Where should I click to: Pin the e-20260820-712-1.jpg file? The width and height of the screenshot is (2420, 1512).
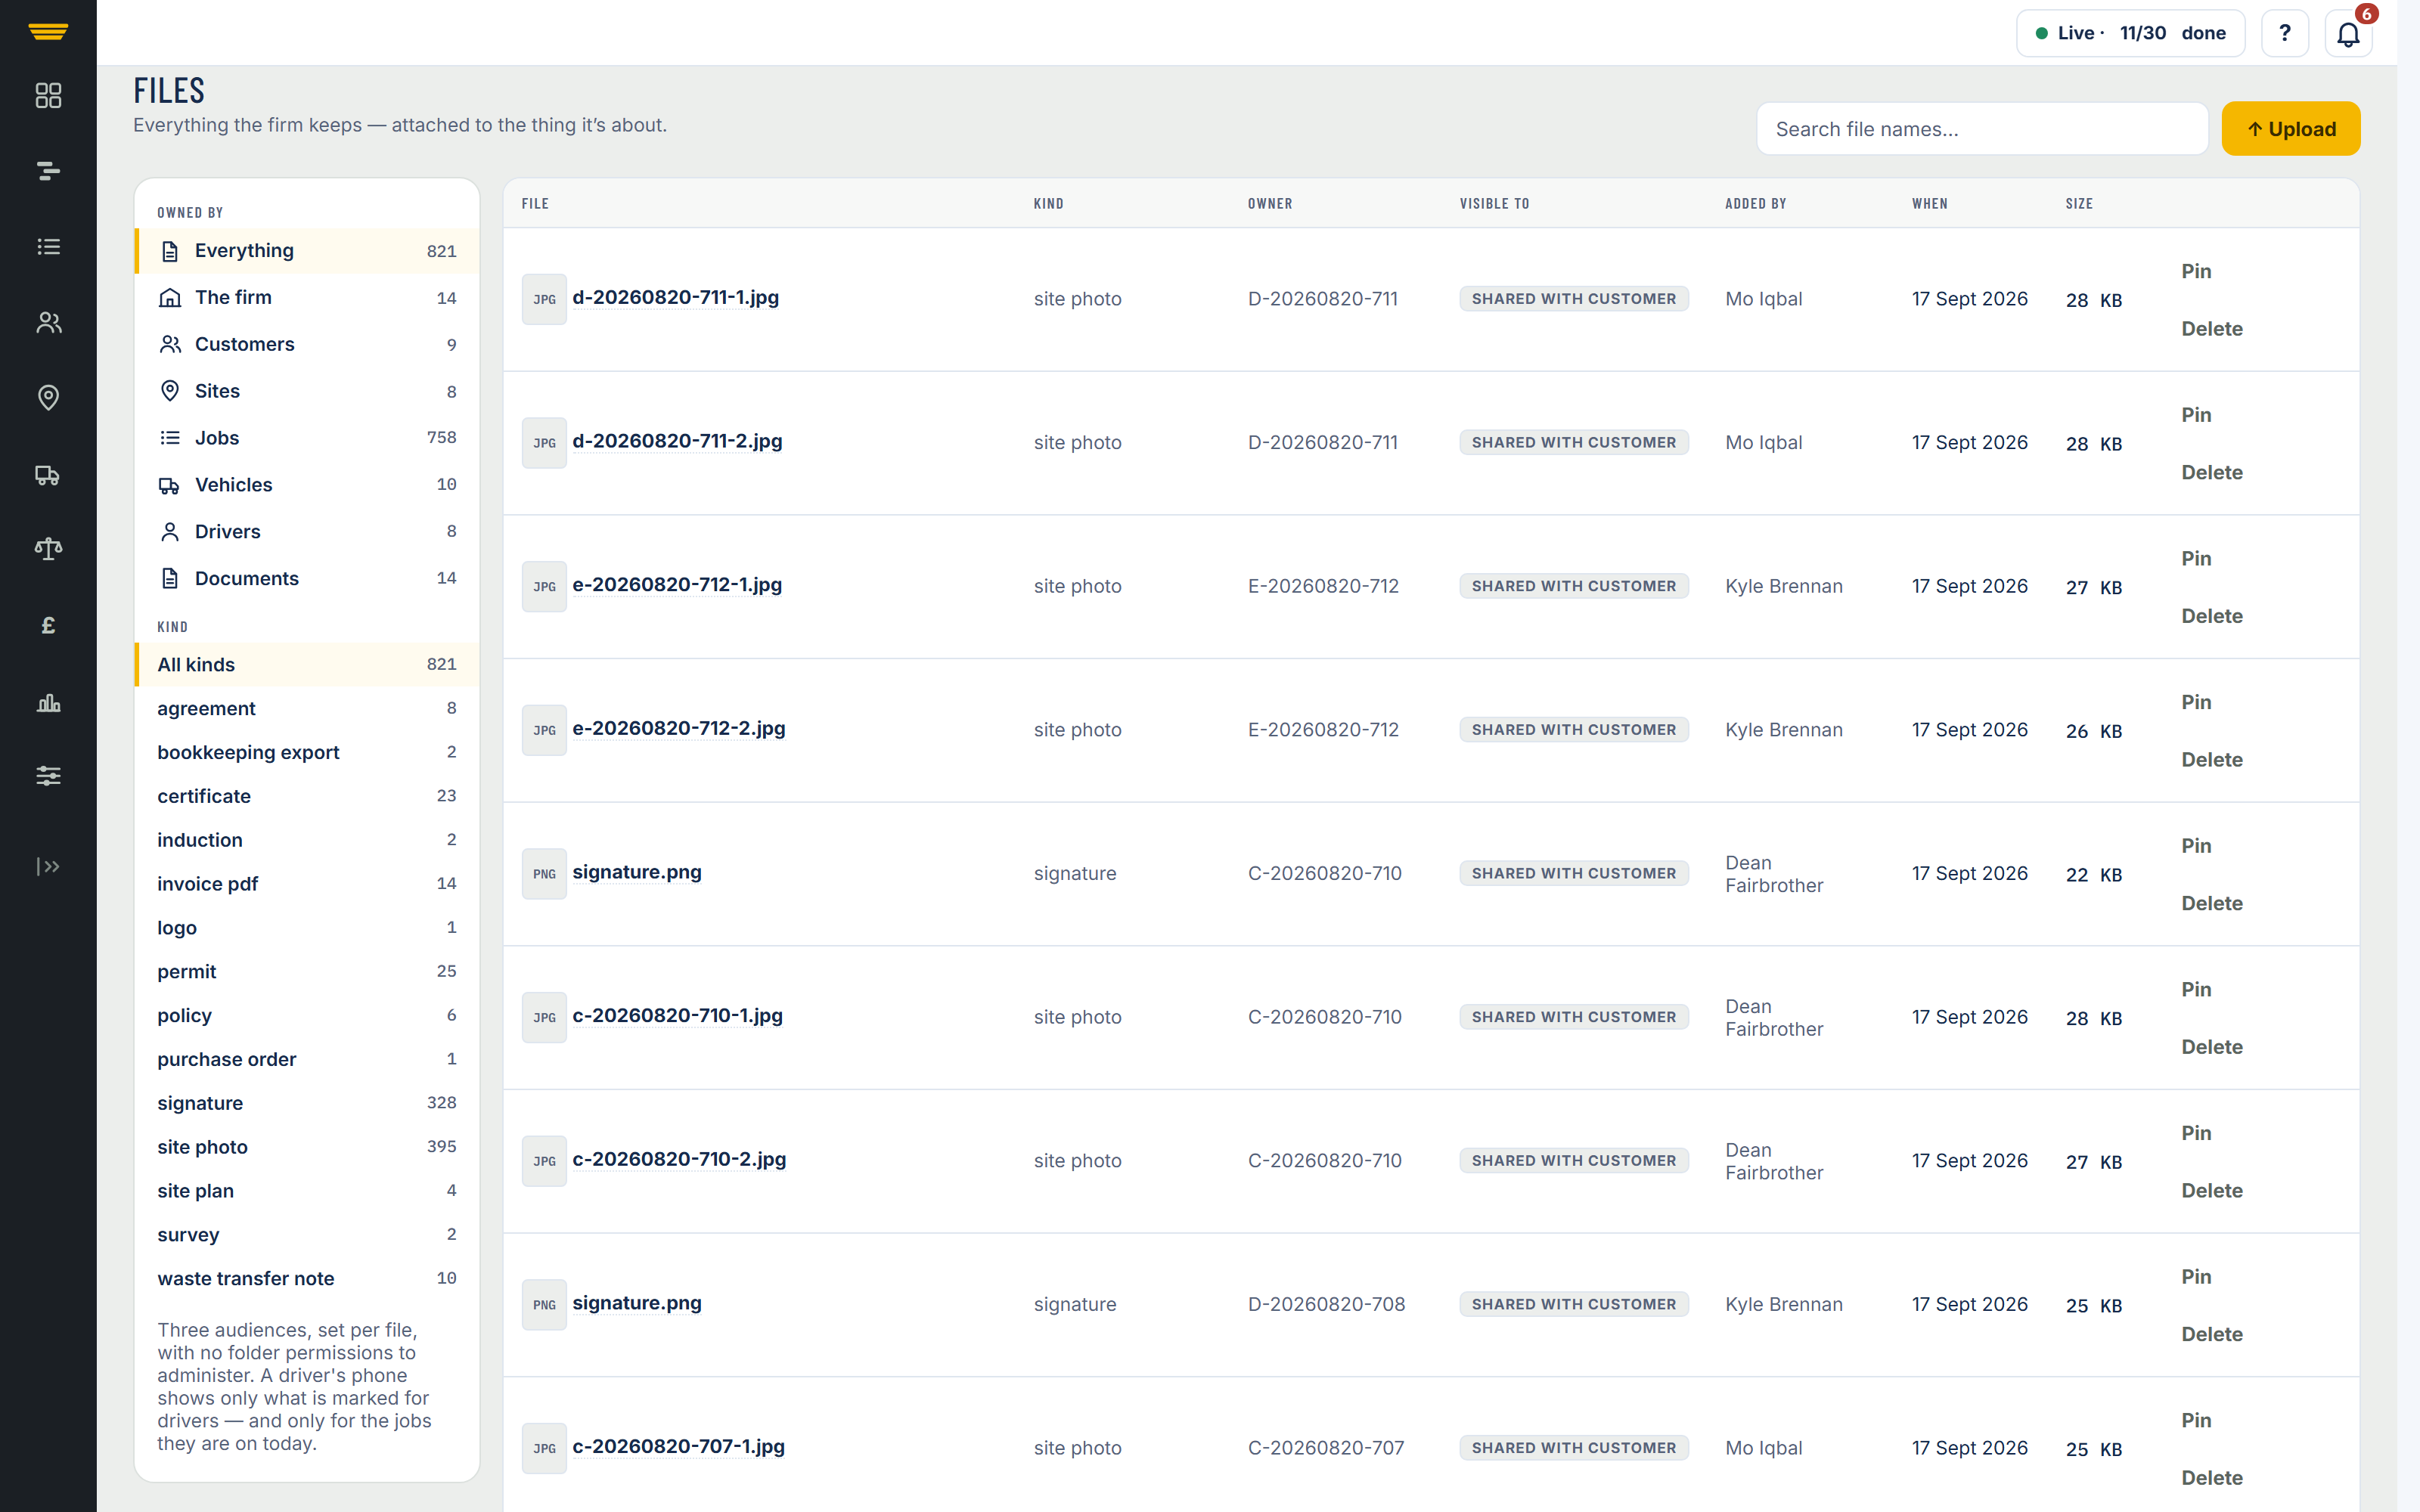tap(2196, 558)
